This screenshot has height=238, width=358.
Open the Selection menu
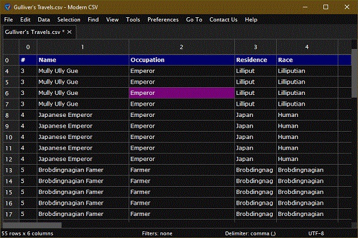(x=69, y=20)
